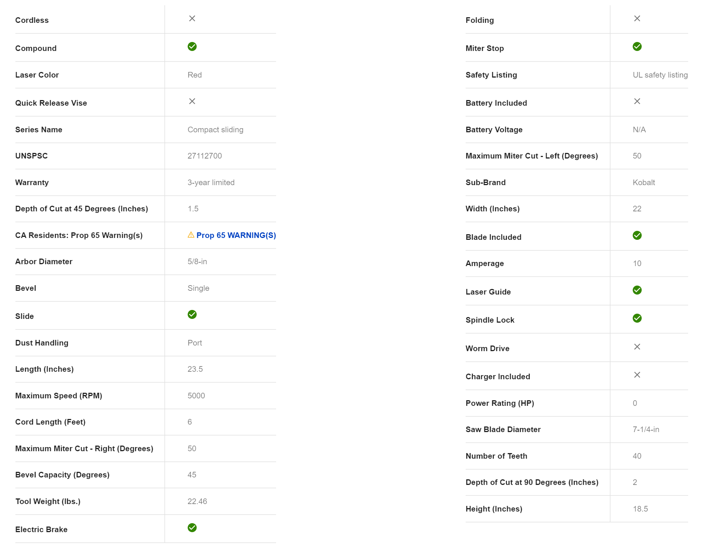
Task: Click the Compact sliding series name value
Action: point(215,130)
